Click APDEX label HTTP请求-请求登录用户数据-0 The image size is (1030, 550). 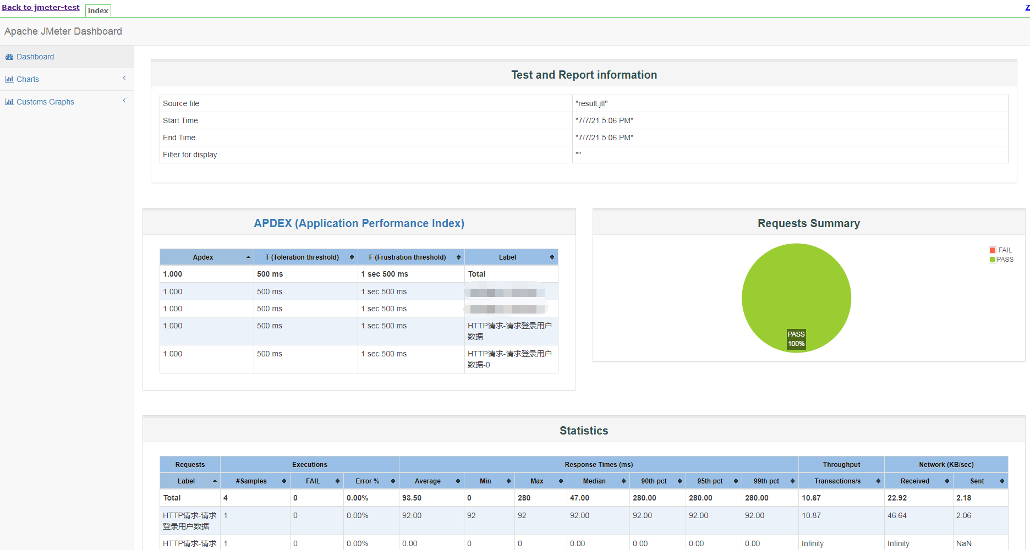509,359
